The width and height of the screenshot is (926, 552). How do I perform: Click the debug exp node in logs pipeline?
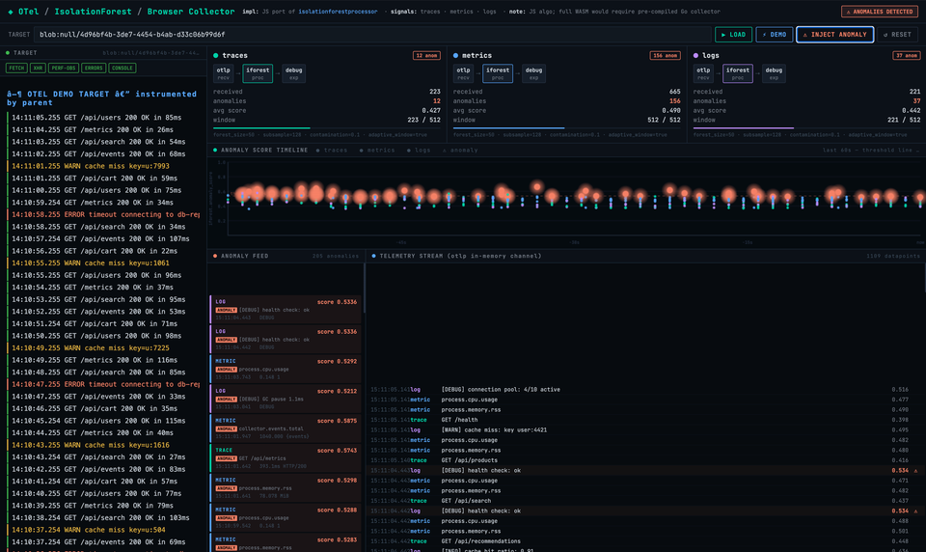(x=774, y=73)
